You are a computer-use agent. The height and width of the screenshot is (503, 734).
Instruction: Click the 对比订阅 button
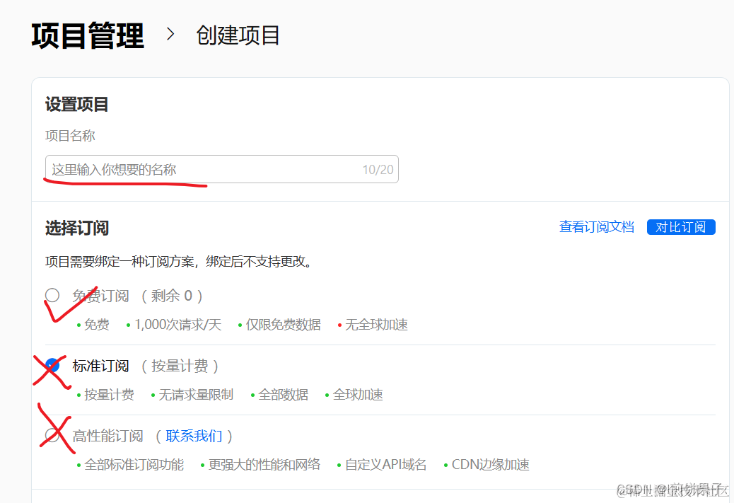(681, 226)
